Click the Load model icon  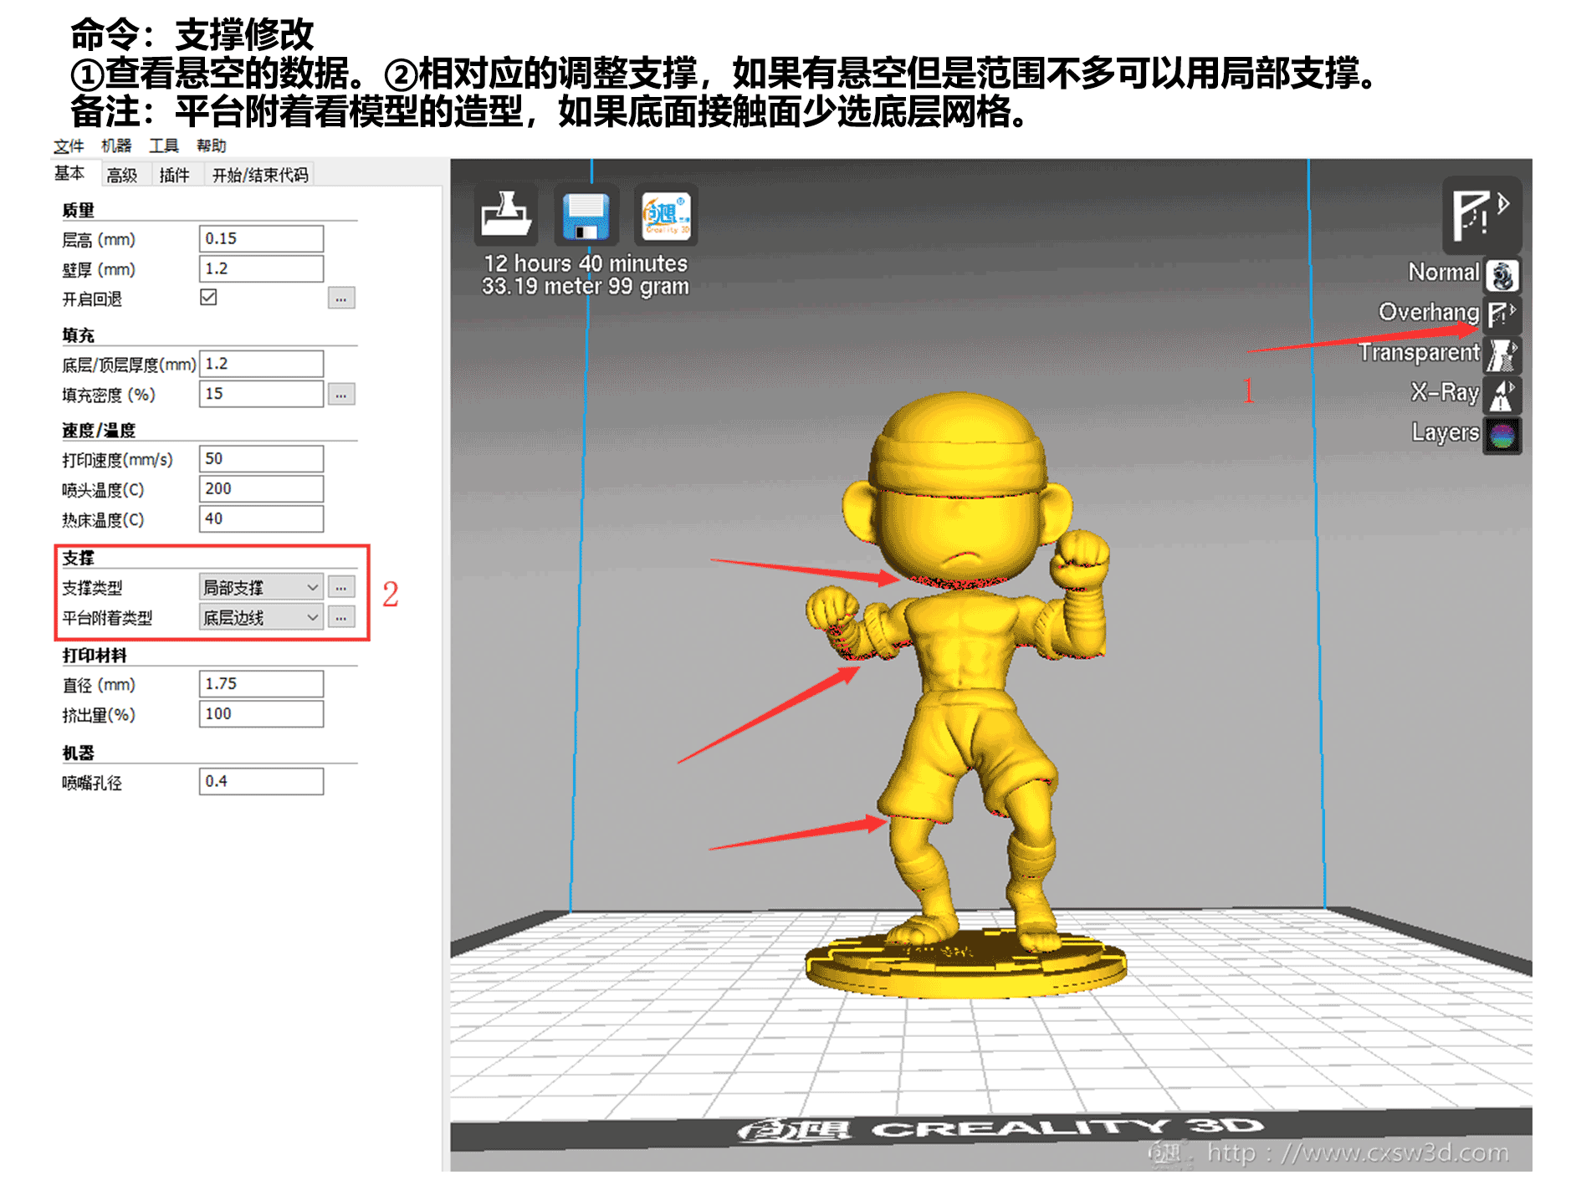(x=505, y=215)
